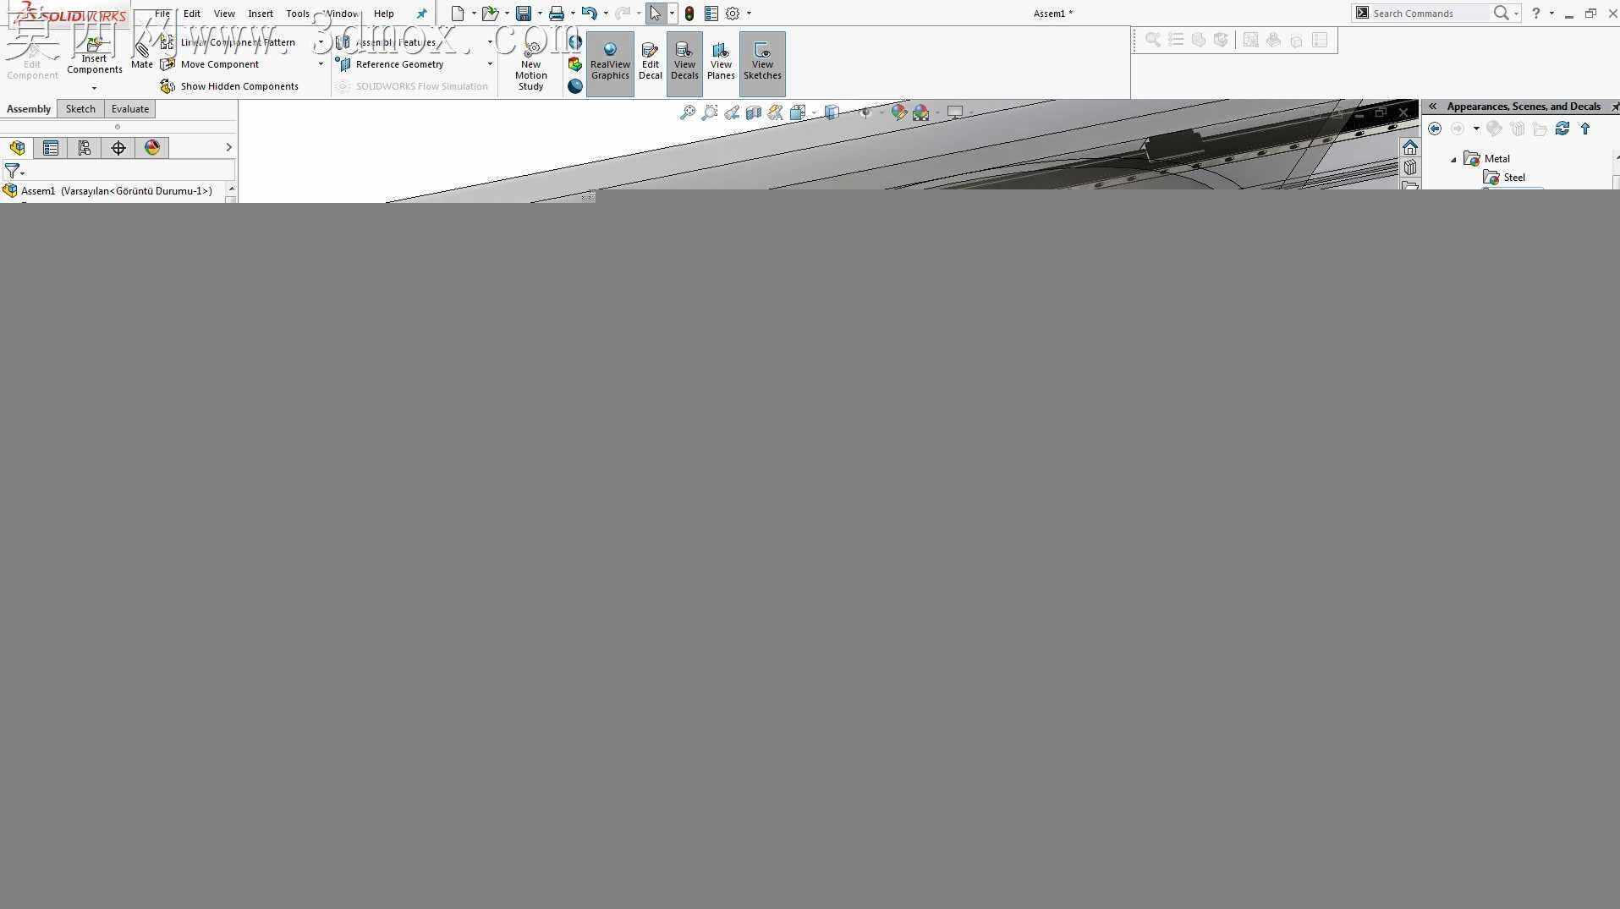Open DimXpertManager crosshair tab
Screen dimensions: 1620x909
pyautogui.click(x=118, y=148)
